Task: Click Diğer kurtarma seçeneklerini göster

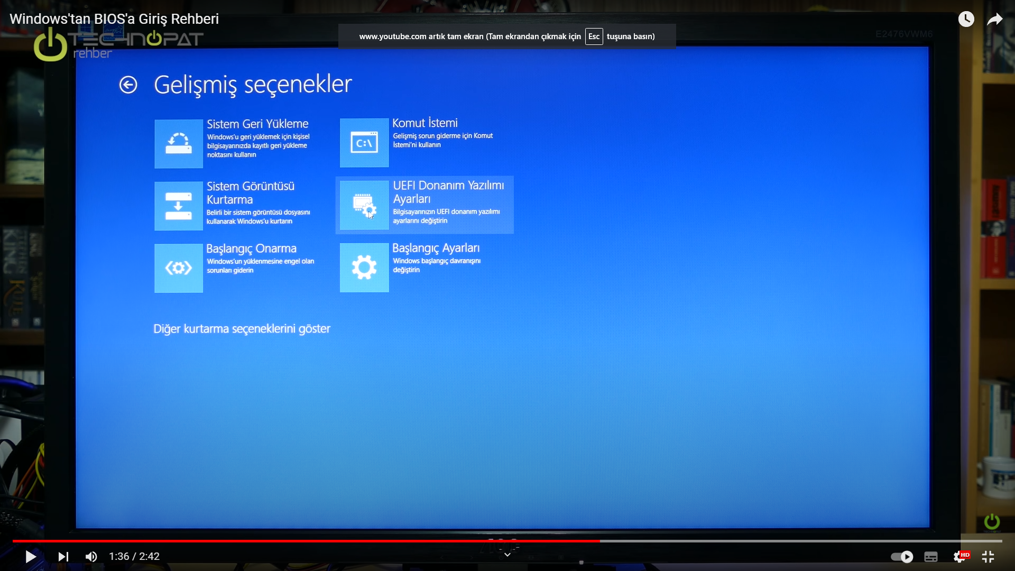Action: click(242, 329)
